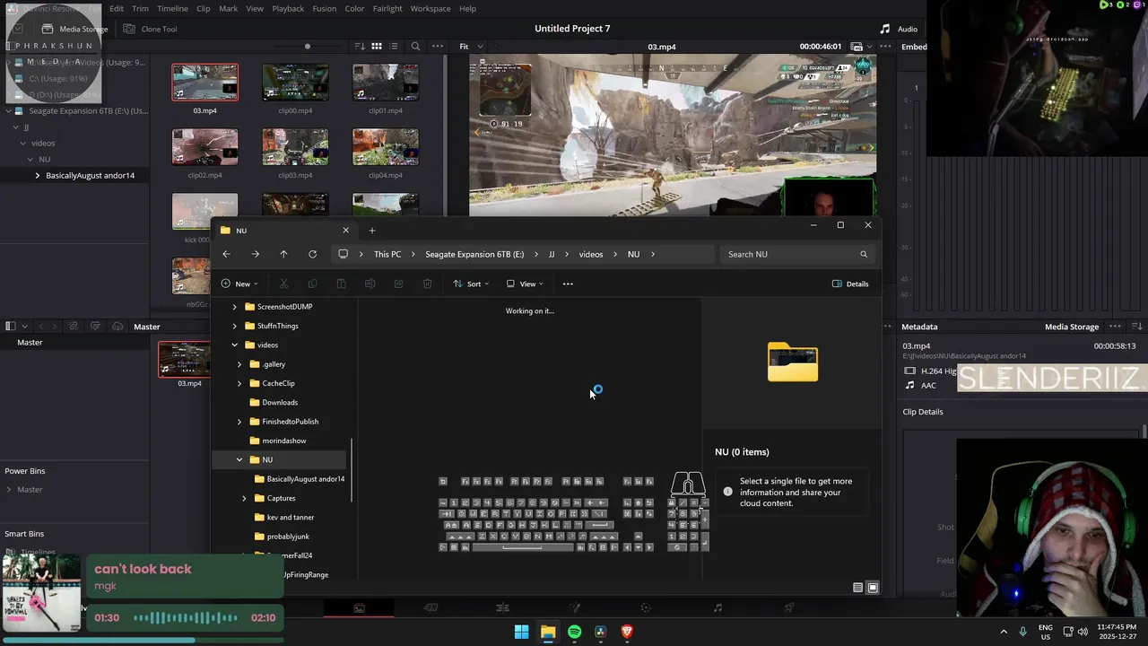Switch Explorer to large thumbnails layout
Viewport: 1148px width, 646px height.
[x=873, y=588]
